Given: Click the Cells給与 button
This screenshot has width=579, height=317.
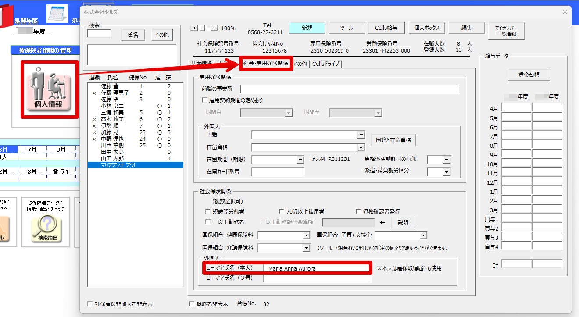Looking at the screenshot, I should (386, 28).
